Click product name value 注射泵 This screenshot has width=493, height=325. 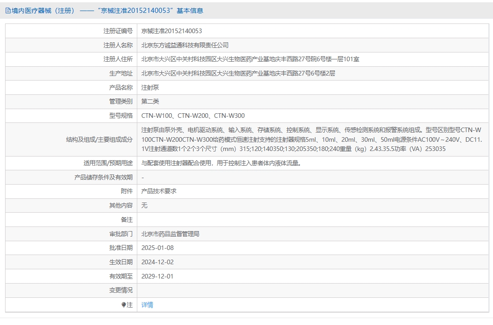150,87
